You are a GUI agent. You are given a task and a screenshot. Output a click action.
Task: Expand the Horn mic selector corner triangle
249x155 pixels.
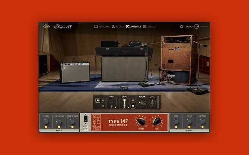[116, 107]
